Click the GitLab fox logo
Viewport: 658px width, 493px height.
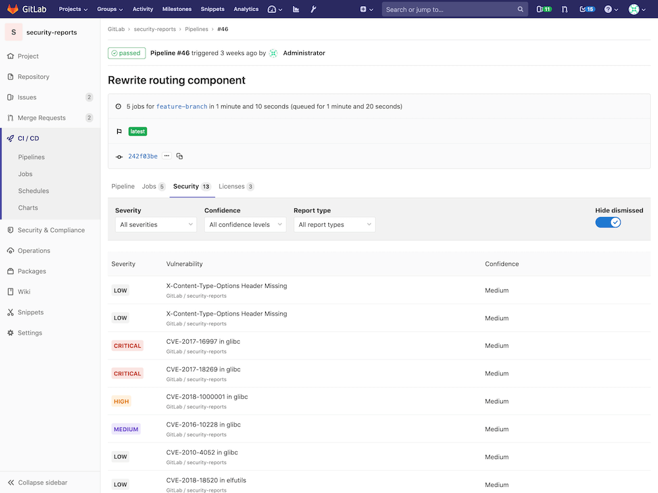pos(13,9)
